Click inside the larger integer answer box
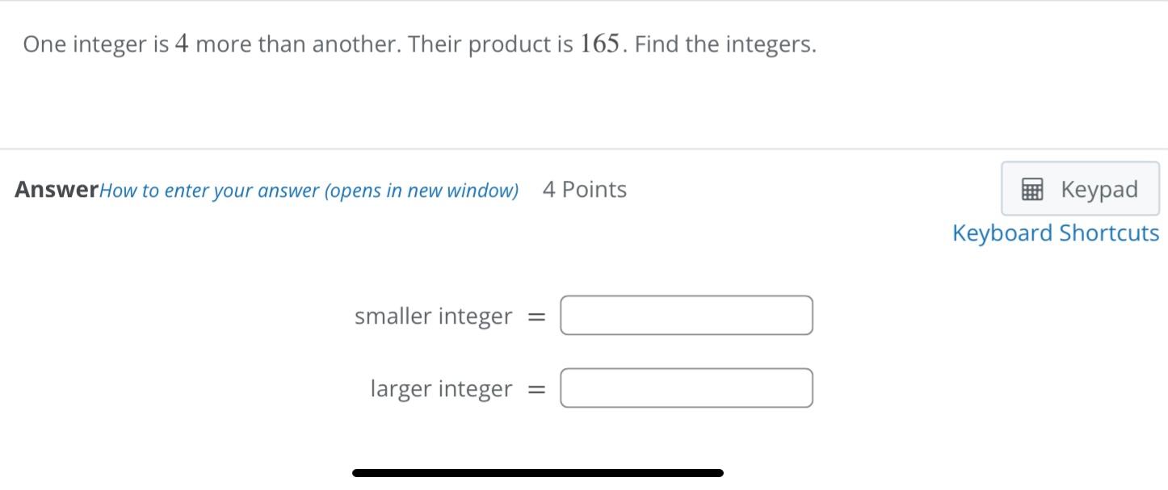The height and width of the screenshot is (490, 1168). point(686,387)
